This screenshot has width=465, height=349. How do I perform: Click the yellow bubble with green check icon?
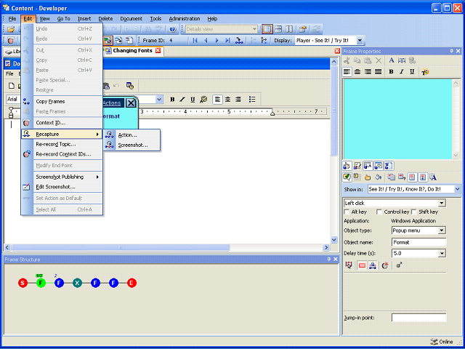(347, 177)
